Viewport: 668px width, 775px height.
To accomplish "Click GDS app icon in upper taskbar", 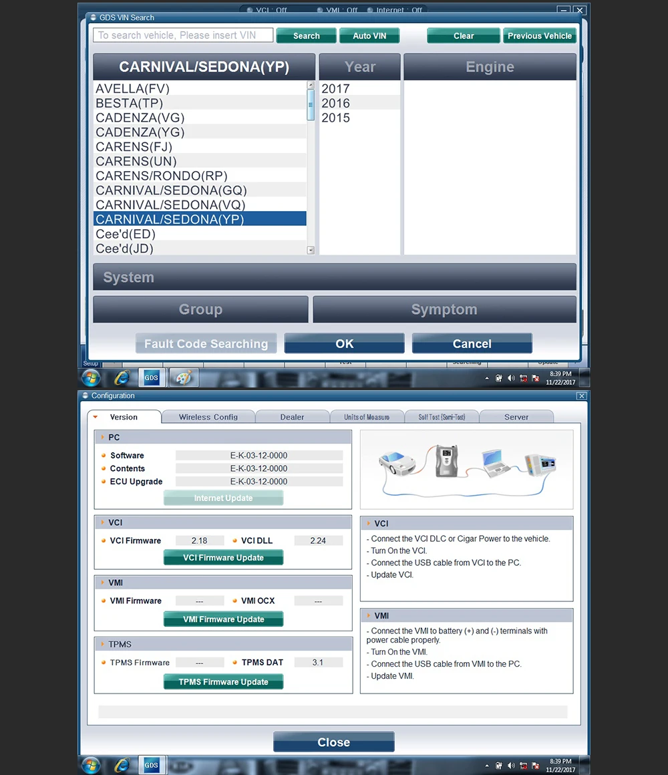I will [151, 377].
